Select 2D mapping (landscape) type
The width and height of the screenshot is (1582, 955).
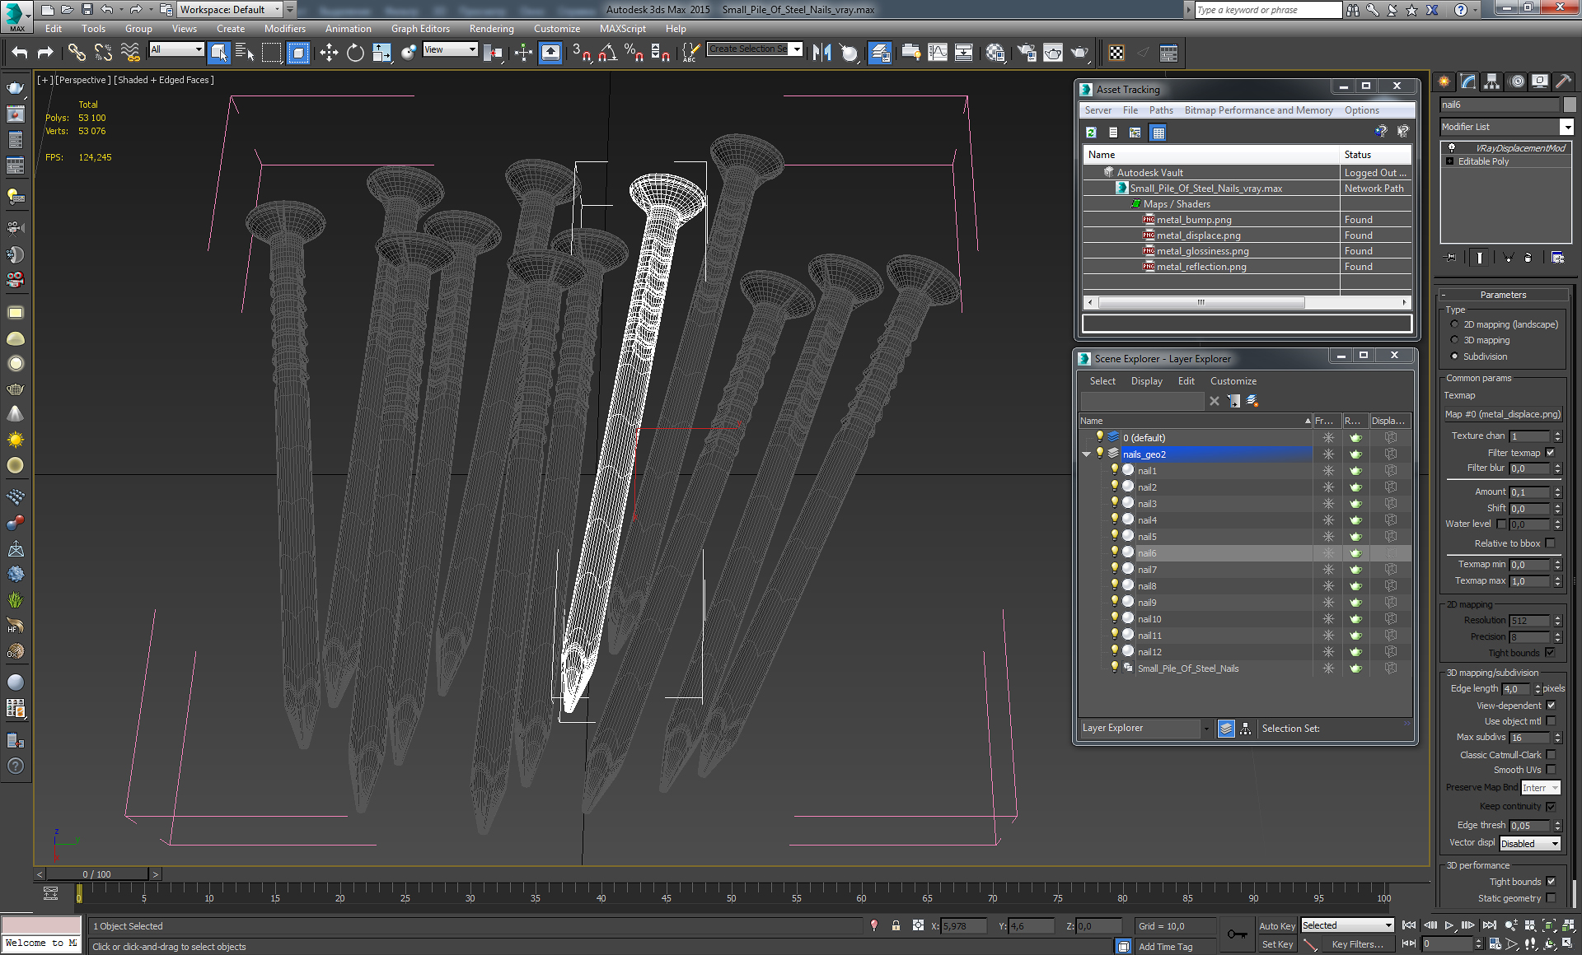coord(1454,324)
